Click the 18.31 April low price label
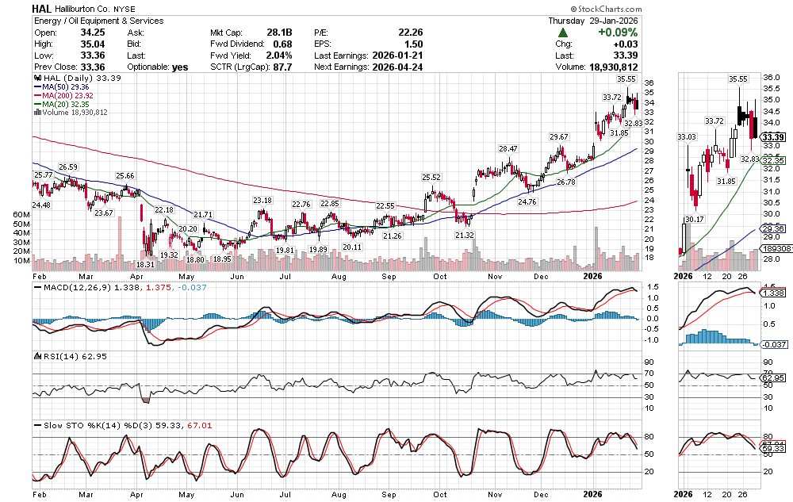The image size is (793, 502). (144, 264)
